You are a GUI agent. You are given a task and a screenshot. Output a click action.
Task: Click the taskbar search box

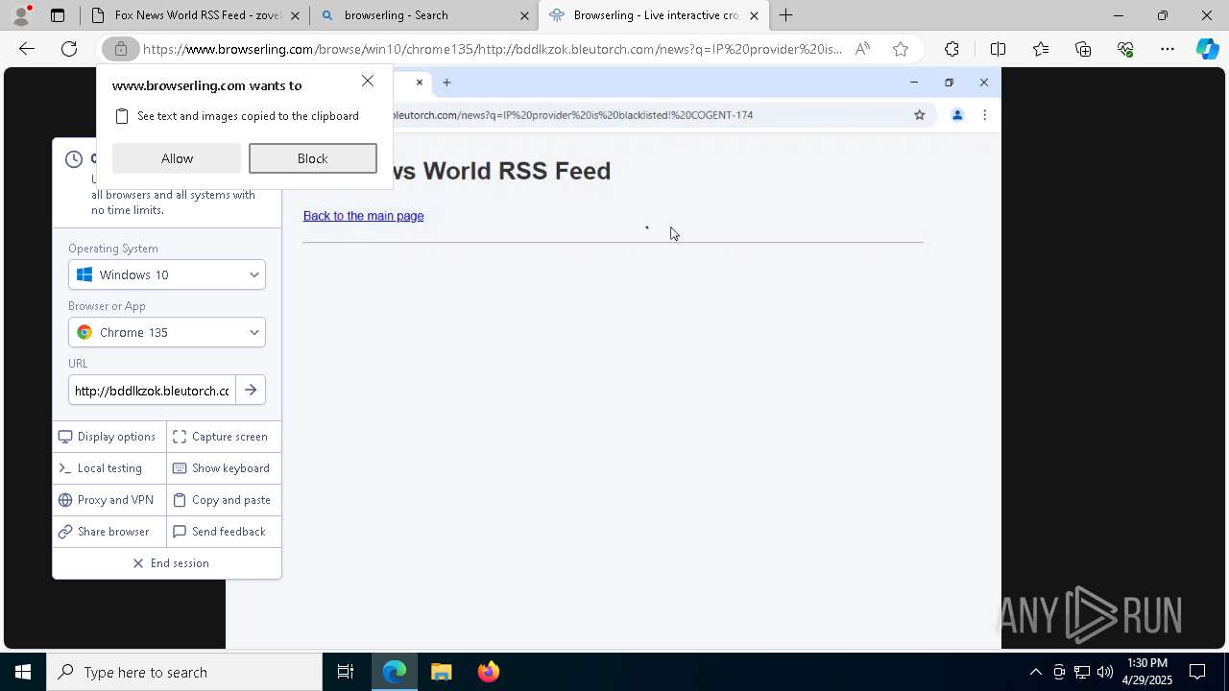tap(184, 672)
